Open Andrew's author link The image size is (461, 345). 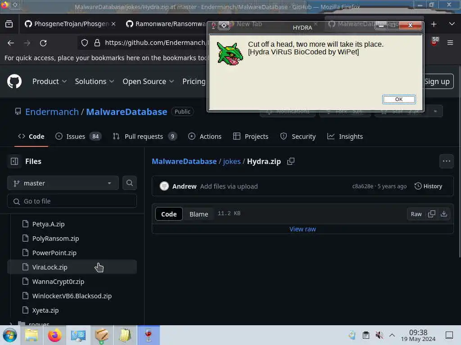click(184, 186)
